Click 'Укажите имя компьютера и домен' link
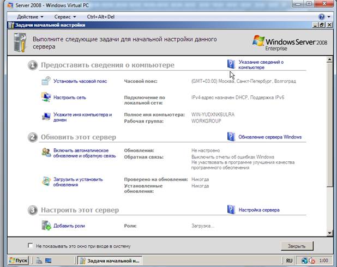The width and height of the screenshot is (337, 267). coord(82,117)
